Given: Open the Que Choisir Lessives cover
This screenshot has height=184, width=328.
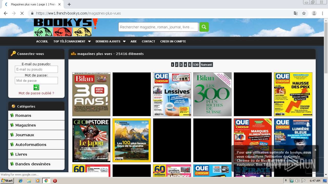Looking at the screenshot, I should pyautogui.click(x=172, y=94).
